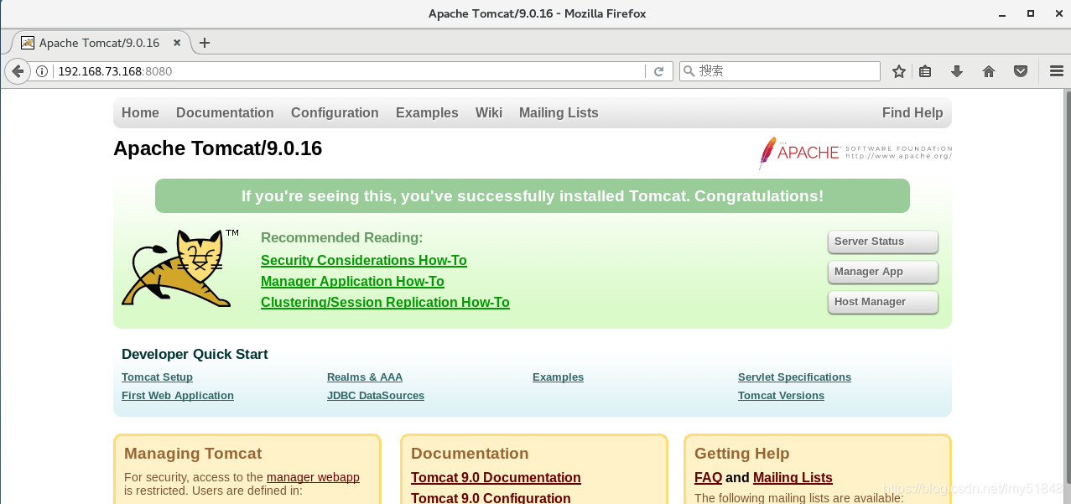
Task: Open the Home navigation item
Action: pos(140,112)
